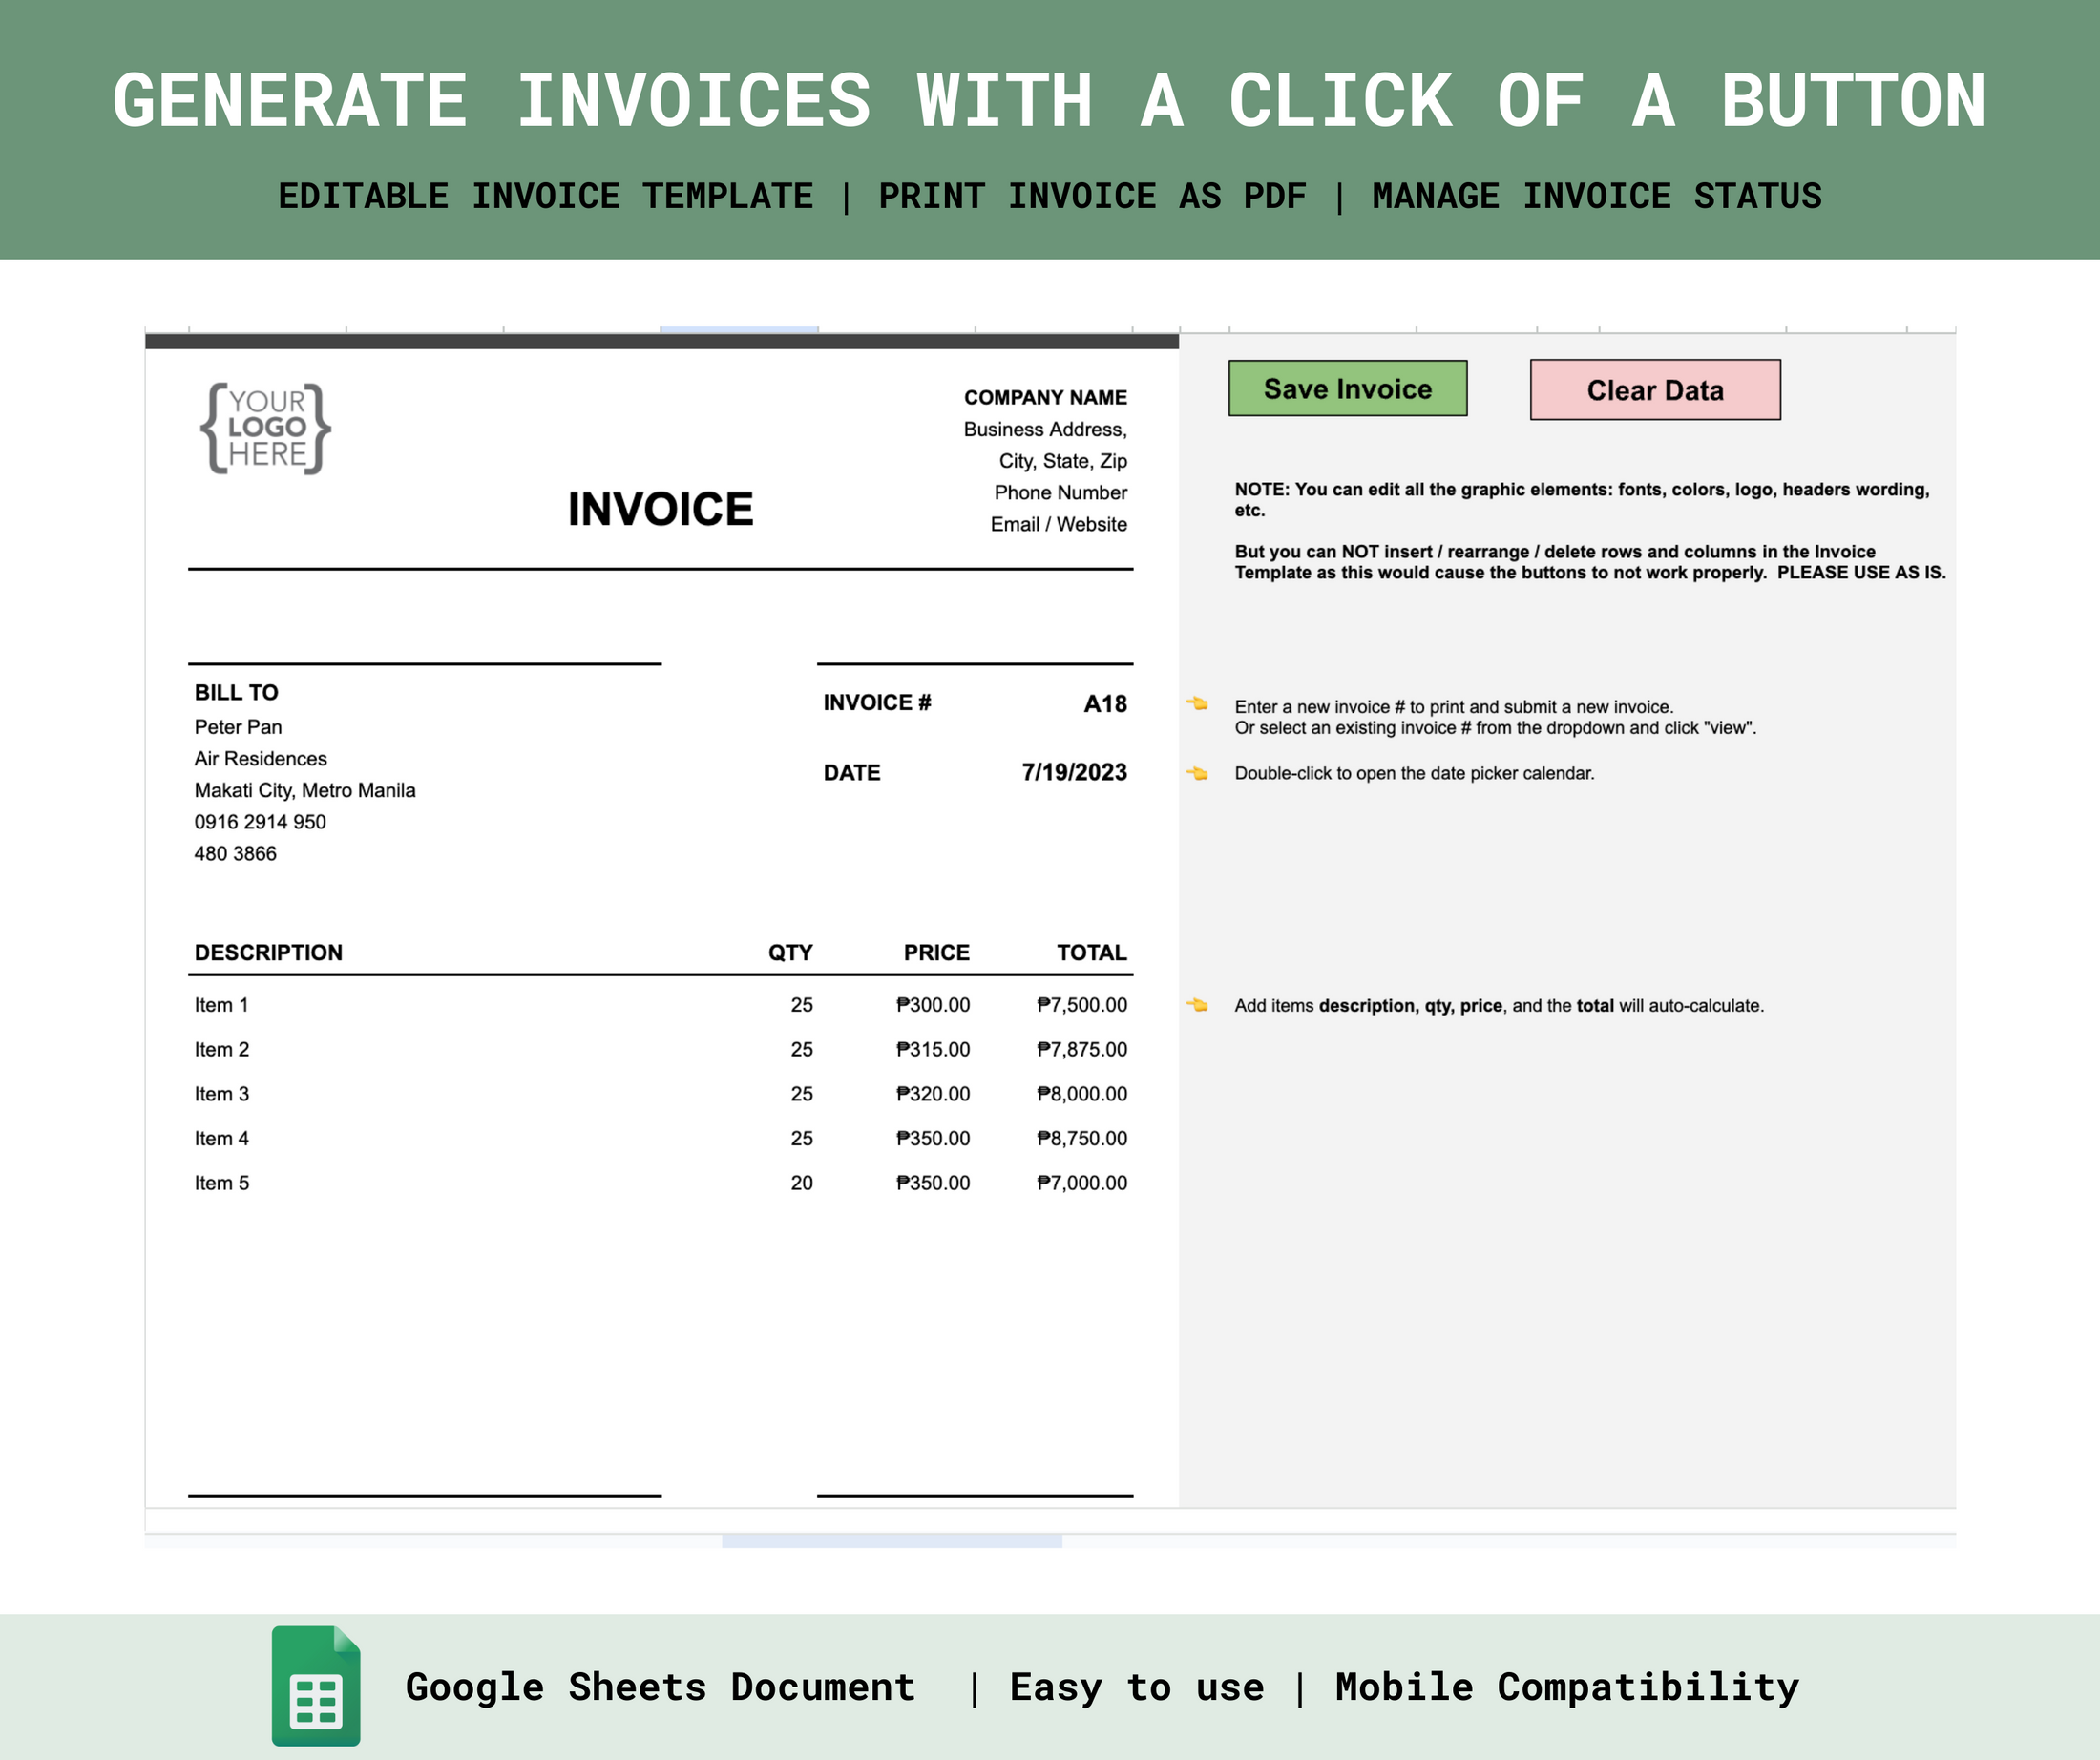The width and height of the screenshot is (2100, 1760).
Task: Click the total cell showing ₱7,500.00
Action: click(x=1081, y=1004)
